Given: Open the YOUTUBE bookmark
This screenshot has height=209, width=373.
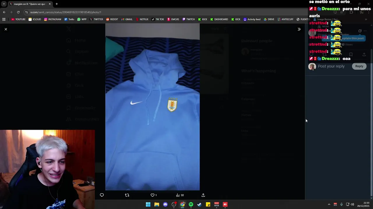Looking at the screenshot, I should 18,19.
